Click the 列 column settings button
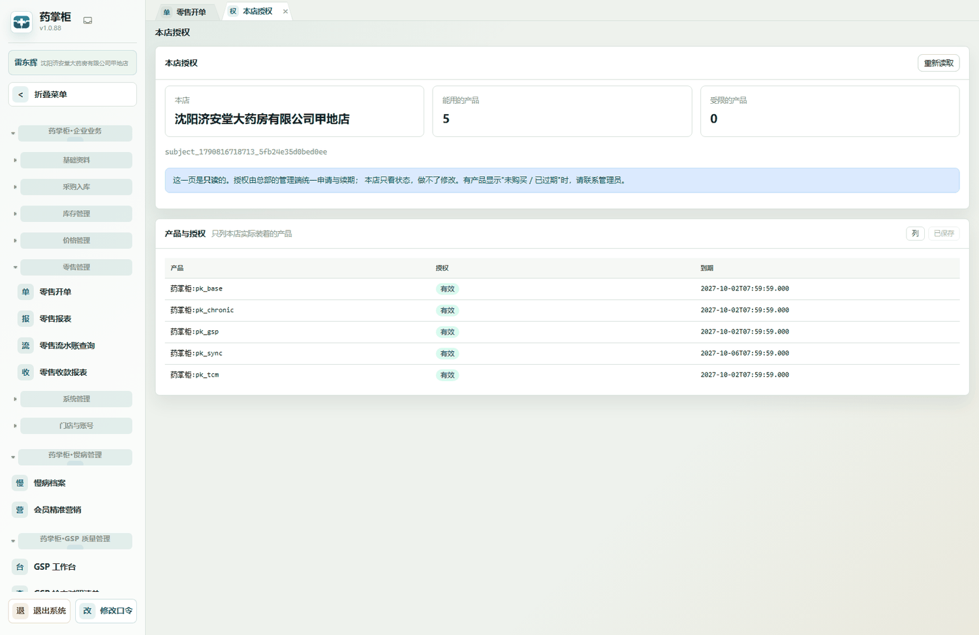This screenshot has height=635, width=979. click(915, 234)
